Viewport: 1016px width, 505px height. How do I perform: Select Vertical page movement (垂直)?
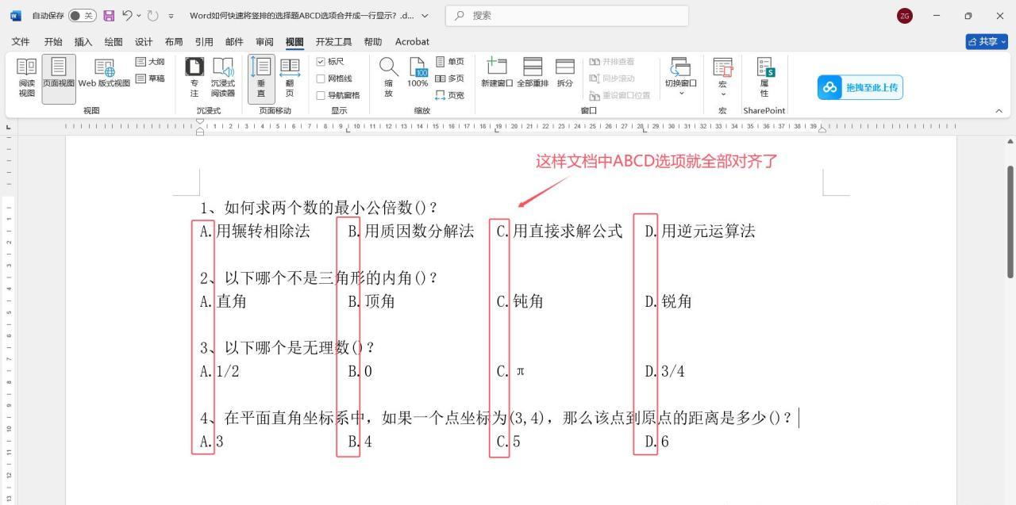261,78
